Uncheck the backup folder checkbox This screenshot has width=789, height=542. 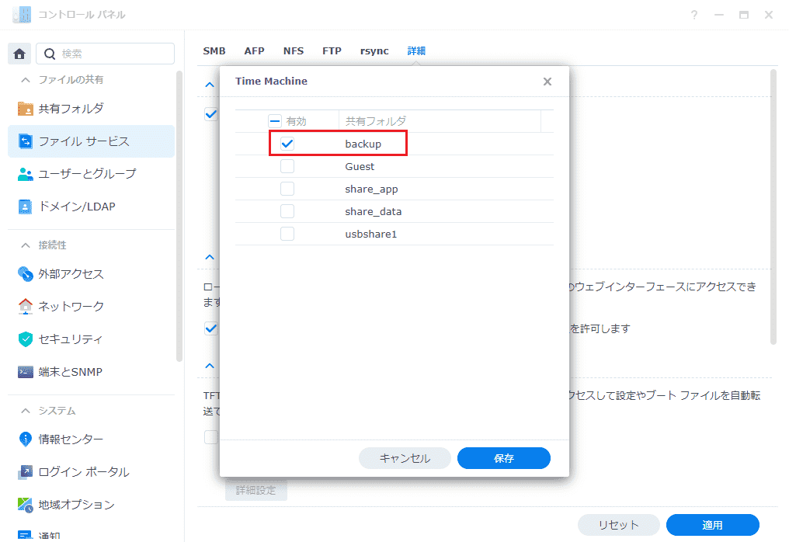point(287,144)
